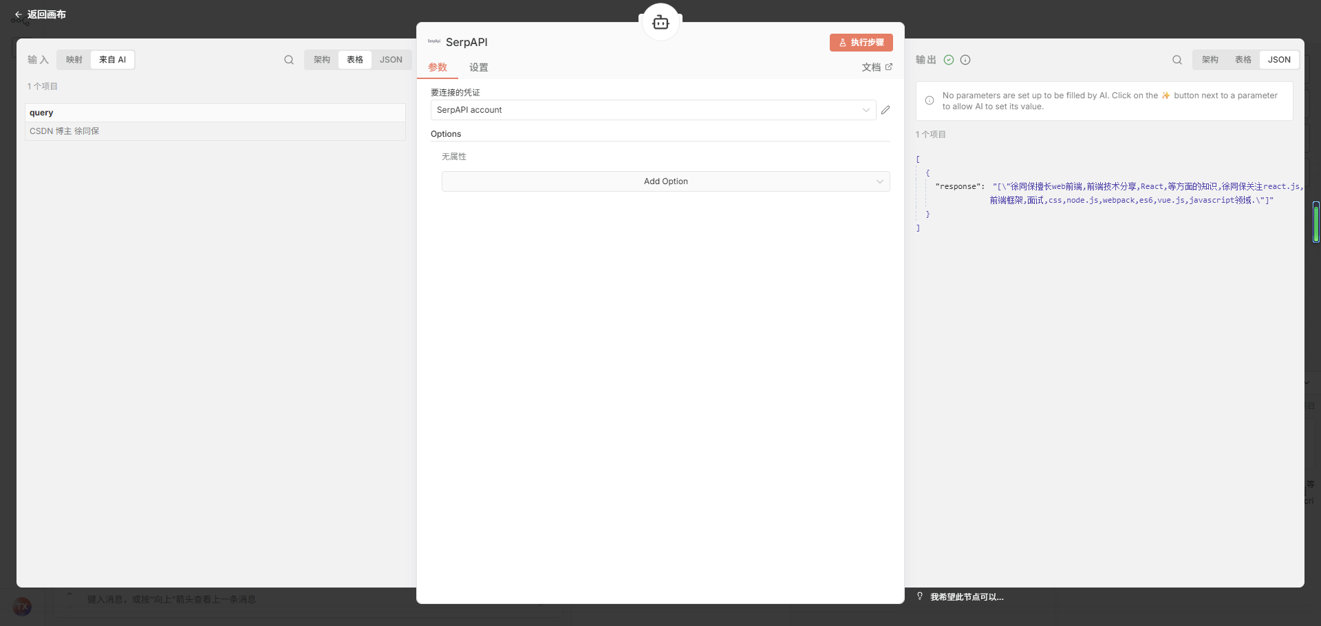
Task: Click the robot node icon at top
Action: (660, 23)
